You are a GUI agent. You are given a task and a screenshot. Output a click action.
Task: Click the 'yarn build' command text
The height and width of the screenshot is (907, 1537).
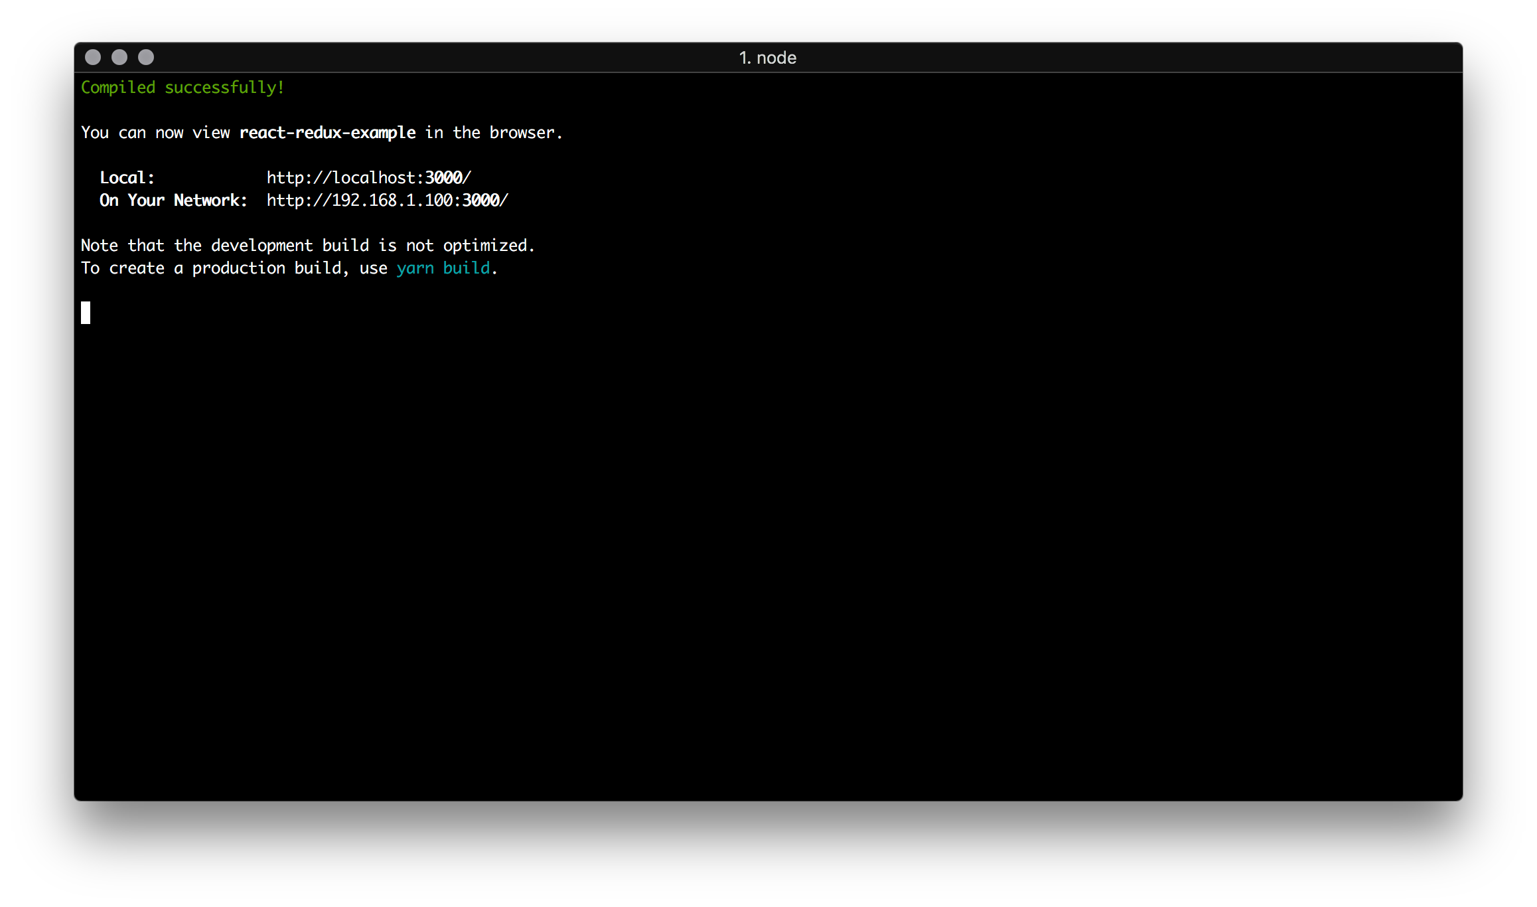point(443,268)
